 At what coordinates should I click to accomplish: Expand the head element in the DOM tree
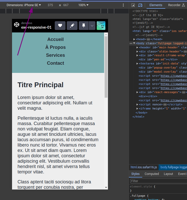click(134, 39)
